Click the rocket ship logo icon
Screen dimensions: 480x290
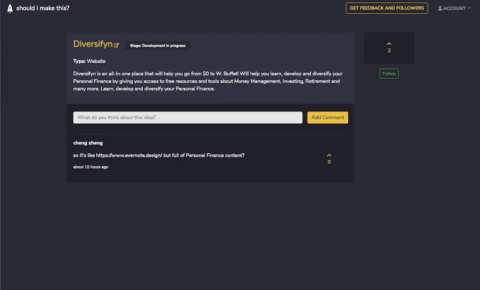[x=9, y=8]
